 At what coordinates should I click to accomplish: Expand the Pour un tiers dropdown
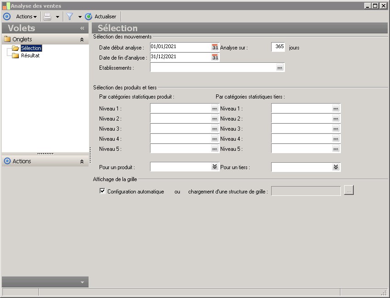[x=335, y=167]
